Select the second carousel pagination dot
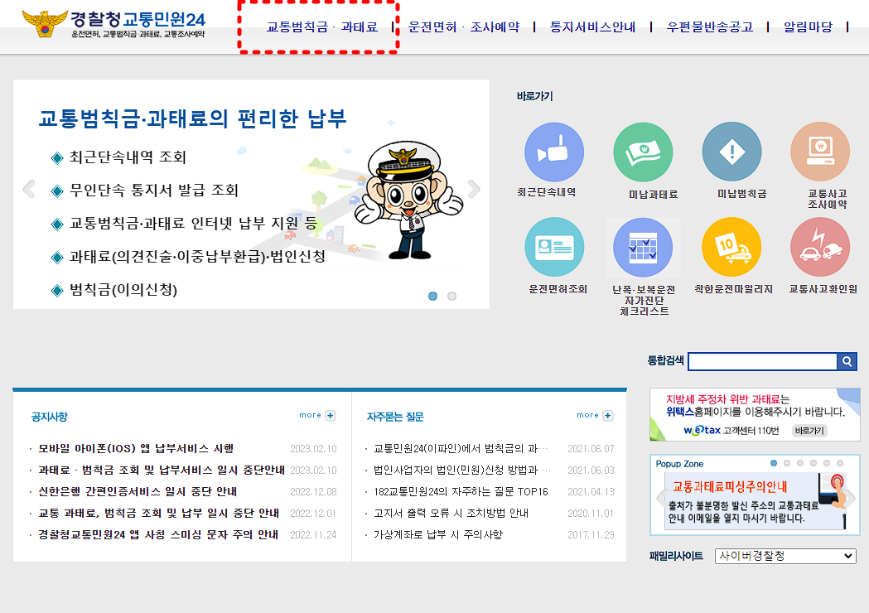Screen dimensions: 869x613 (451, 295)
